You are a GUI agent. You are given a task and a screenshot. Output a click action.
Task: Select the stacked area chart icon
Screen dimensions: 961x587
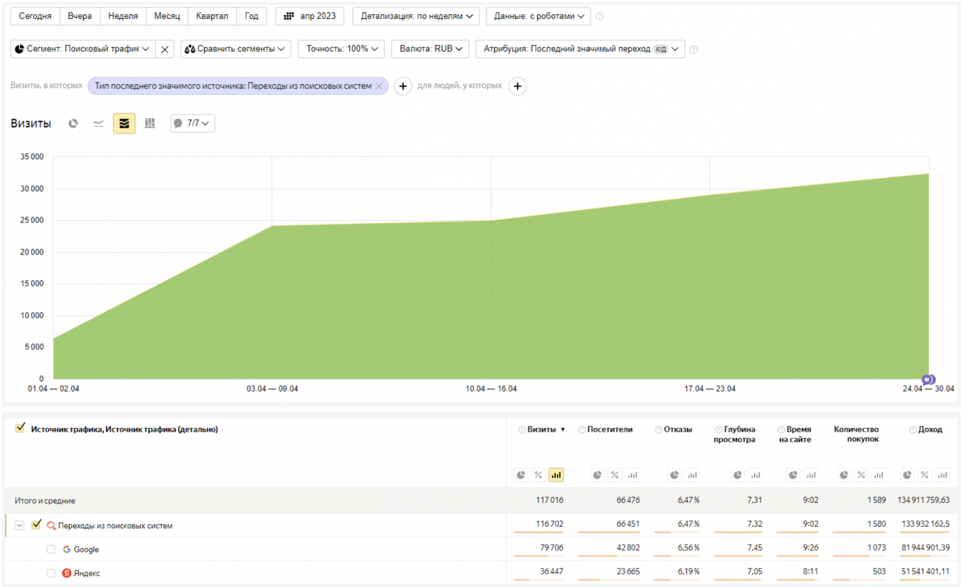coord(124,123)
